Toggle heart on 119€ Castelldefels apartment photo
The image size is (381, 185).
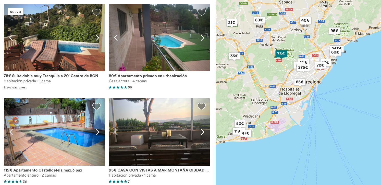coord(96,107)
